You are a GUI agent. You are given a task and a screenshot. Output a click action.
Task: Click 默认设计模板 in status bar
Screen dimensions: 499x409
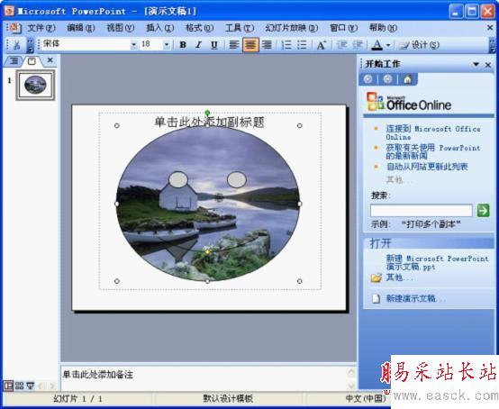pyautogui.click(x=228, y=398)
